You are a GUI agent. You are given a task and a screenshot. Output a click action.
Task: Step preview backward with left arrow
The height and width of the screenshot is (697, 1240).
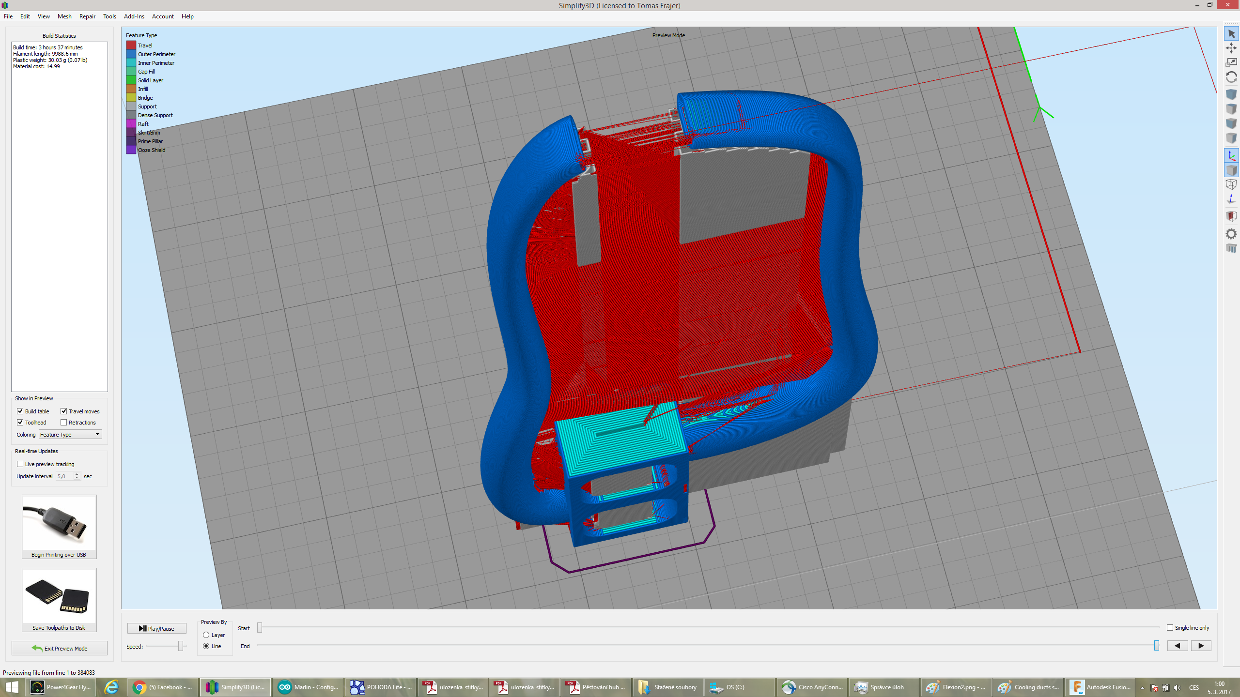pos(1177,646)
